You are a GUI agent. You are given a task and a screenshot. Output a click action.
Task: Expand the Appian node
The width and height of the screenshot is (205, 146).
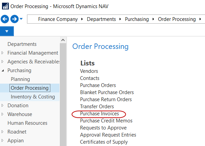pyautogui.click(x=2, y=140)
